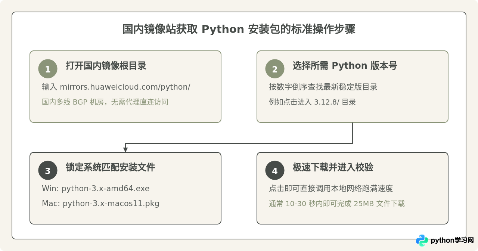Click the note about 25MB 文件下载

pyautogui.click(x=337, y=204)
